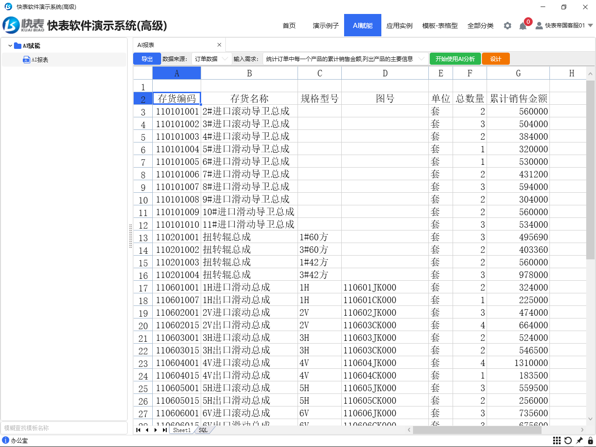Click the 模糊查找模板名称 search field
The width and height of the screenshot is (596, 447).
tap(64, 428)
